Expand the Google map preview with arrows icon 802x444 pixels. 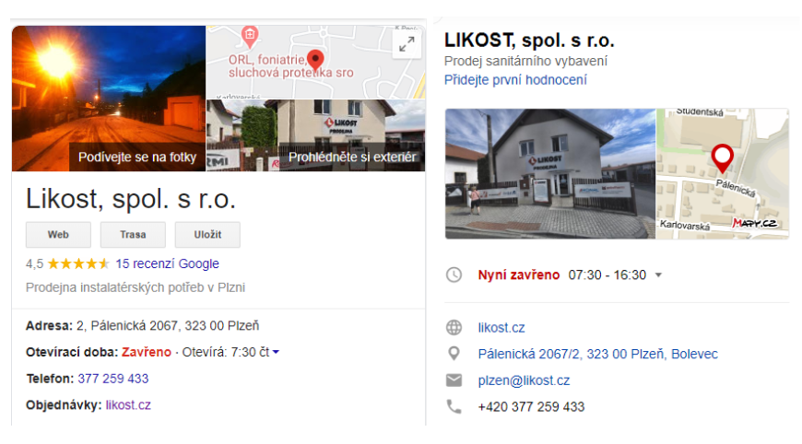point(407,45)
